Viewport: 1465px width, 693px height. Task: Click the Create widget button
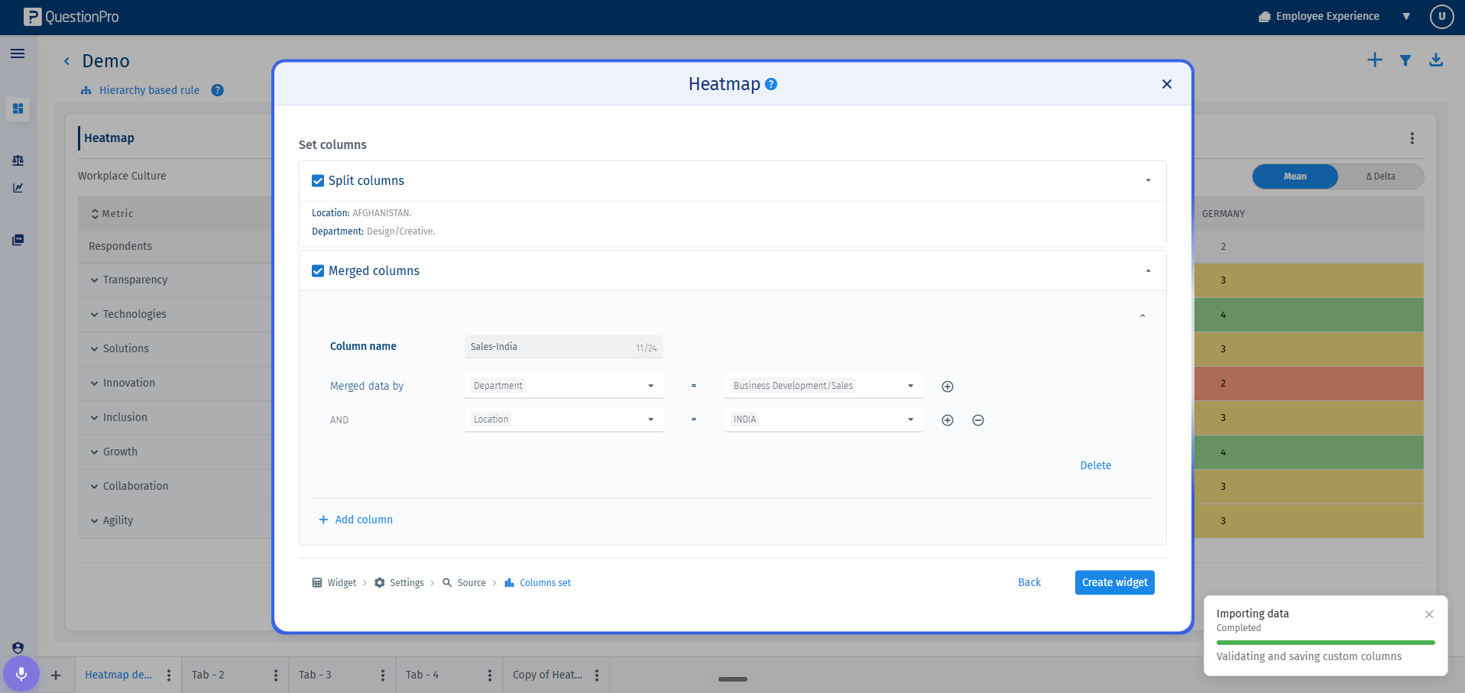point(1114,583)
